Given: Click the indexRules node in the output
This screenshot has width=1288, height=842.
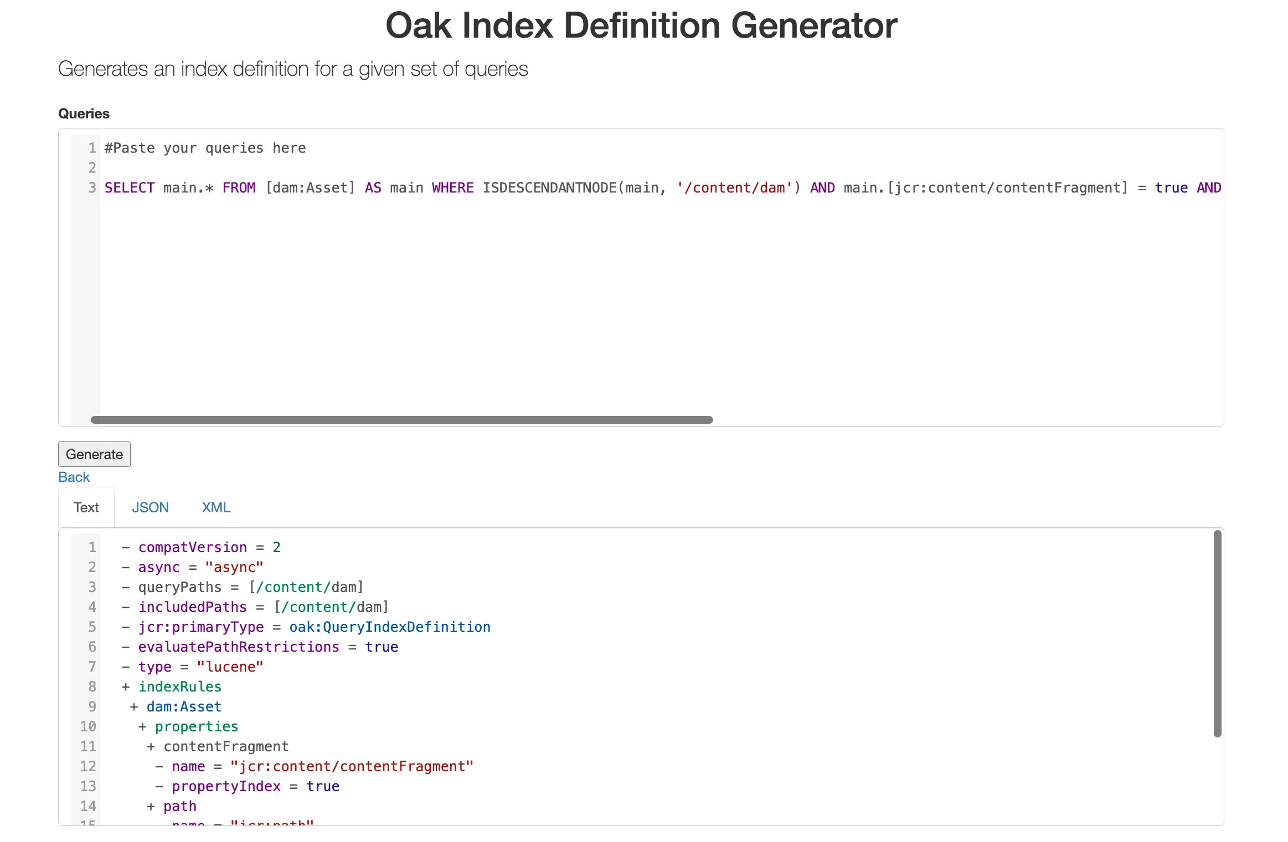Looking at the screenshot, I should click(179, 687).
